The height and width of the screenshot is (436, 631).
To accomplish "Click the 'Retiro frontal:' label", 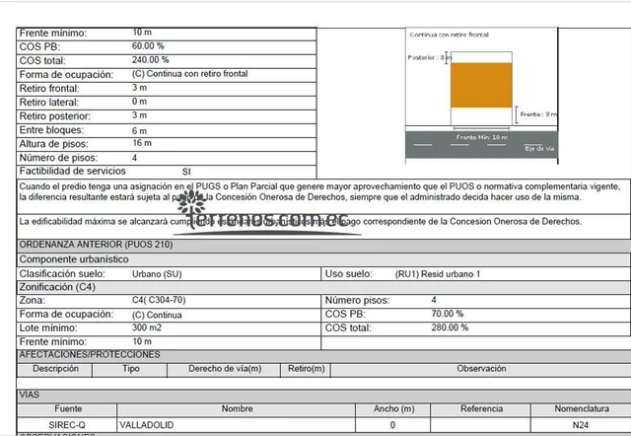I will [49, 88].
